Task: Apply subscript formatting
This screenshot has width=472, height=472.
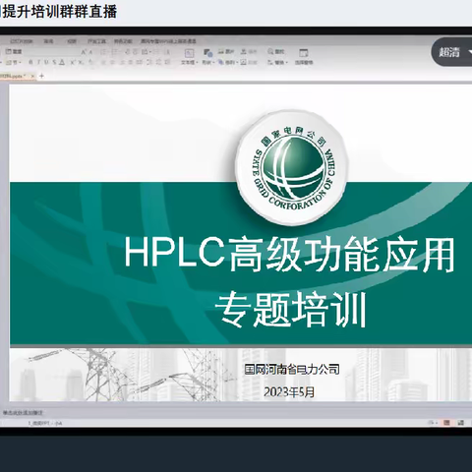Action: click(81, 62)
